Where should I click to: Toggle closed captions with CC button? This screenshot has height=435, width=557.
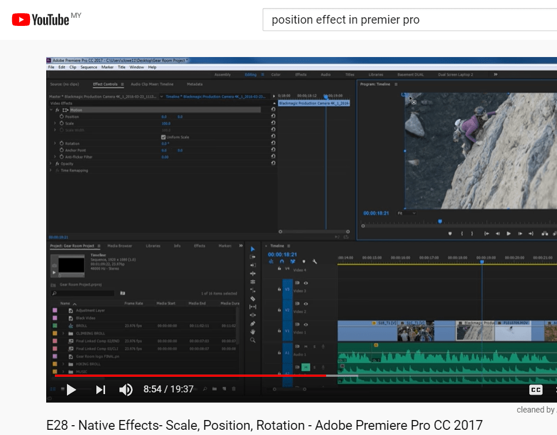(536, 389)
